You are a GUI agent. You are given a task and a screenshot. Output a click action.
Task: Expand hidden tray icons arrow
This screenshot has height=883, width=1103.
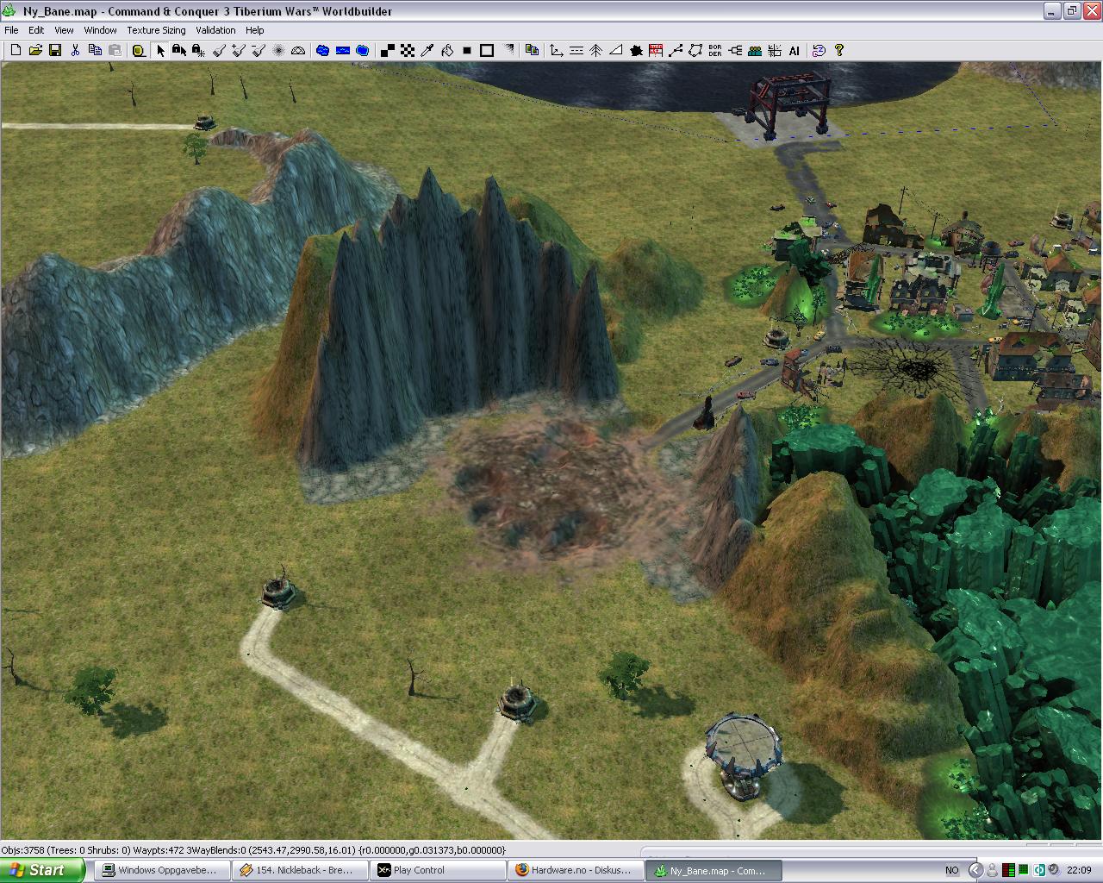(x=975, y=870)
